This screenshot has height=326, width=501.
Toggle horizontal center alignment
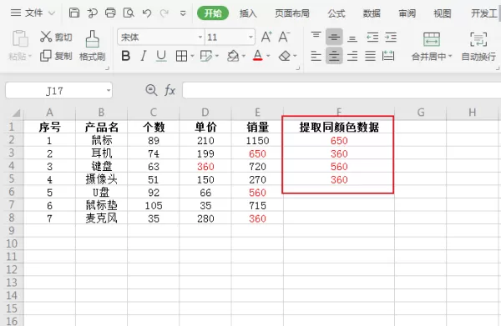(334, 56)
